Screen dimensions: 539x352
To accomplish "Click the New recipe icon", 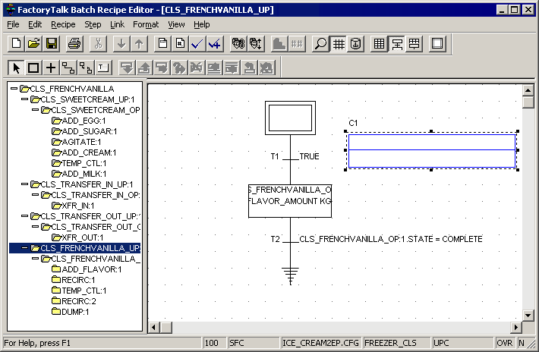I will (15, 44).
